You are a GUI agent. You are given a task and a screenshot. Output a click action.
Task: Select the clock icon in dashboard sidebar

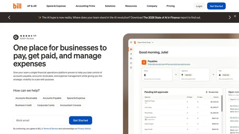coord(131,67)
